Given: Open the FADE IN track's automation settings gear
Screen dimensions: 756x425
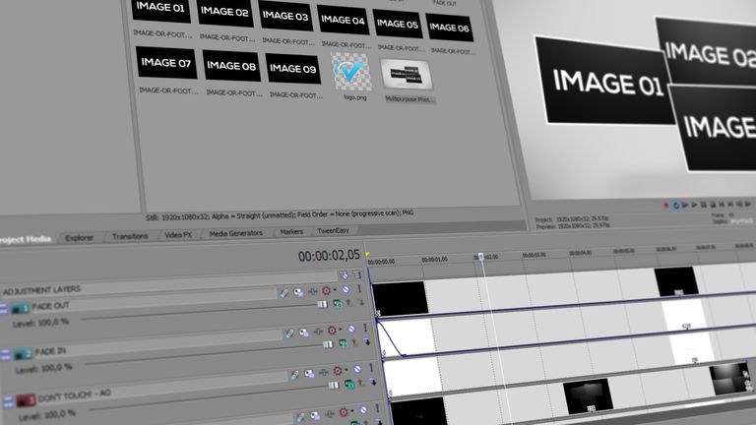Looking at the screenshot, I should pyautogui.click(x=332, y=331).
